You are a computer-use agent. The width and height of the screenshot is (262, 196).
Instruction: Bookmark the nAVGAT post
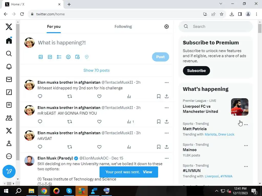click(x=159, y=147)
